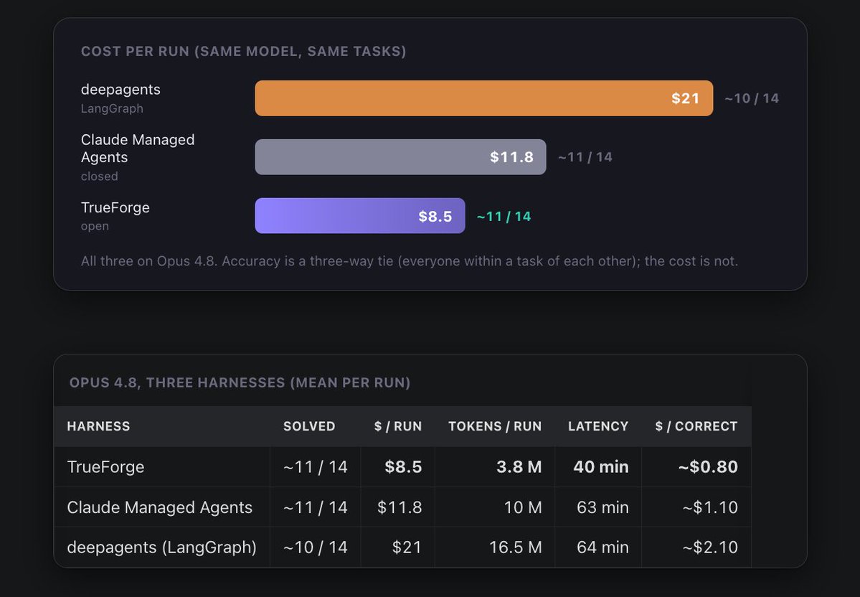Click the '40 min' latency cell
This screenshot has height=597, width=860.
click(600, 467)
